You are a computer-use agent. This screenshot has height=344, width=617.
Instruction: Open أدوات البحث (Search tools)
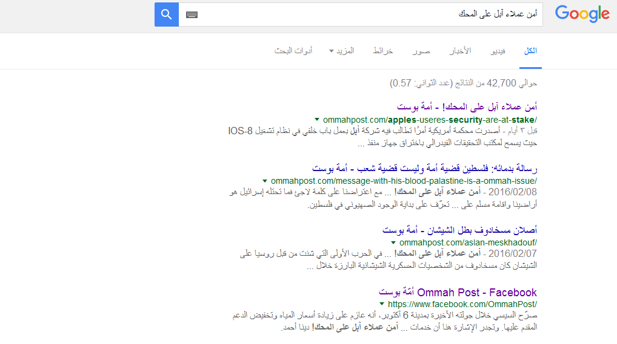click(x=293, y=51)
